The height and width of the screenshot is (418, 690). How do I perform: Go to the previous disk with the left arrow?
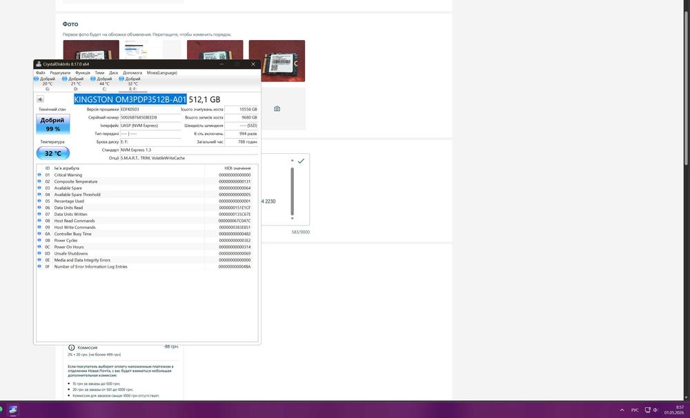tap(40, 99)
